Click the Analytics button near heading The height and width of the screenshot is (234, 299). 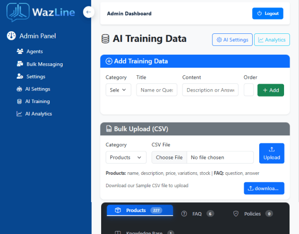[x=272, y=40]
